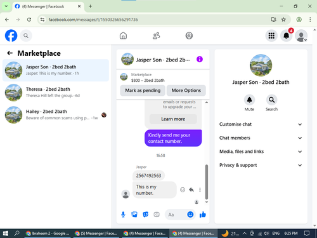
Task: Click the message input field Aa
Action: tap(176, 215)
